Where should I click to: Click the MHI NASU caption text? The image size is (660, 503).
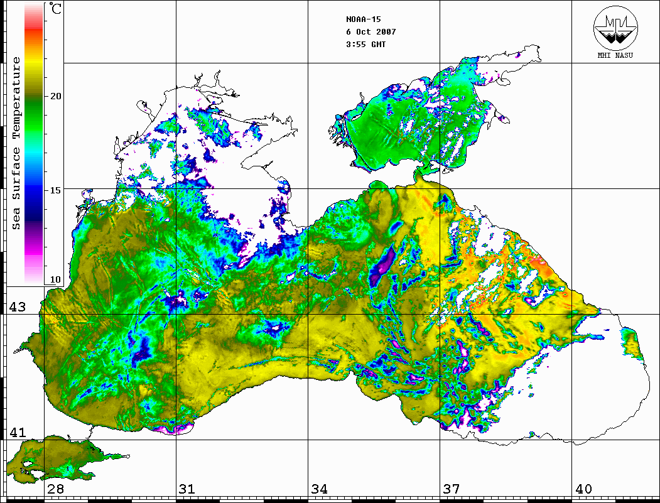click(615, 55)
